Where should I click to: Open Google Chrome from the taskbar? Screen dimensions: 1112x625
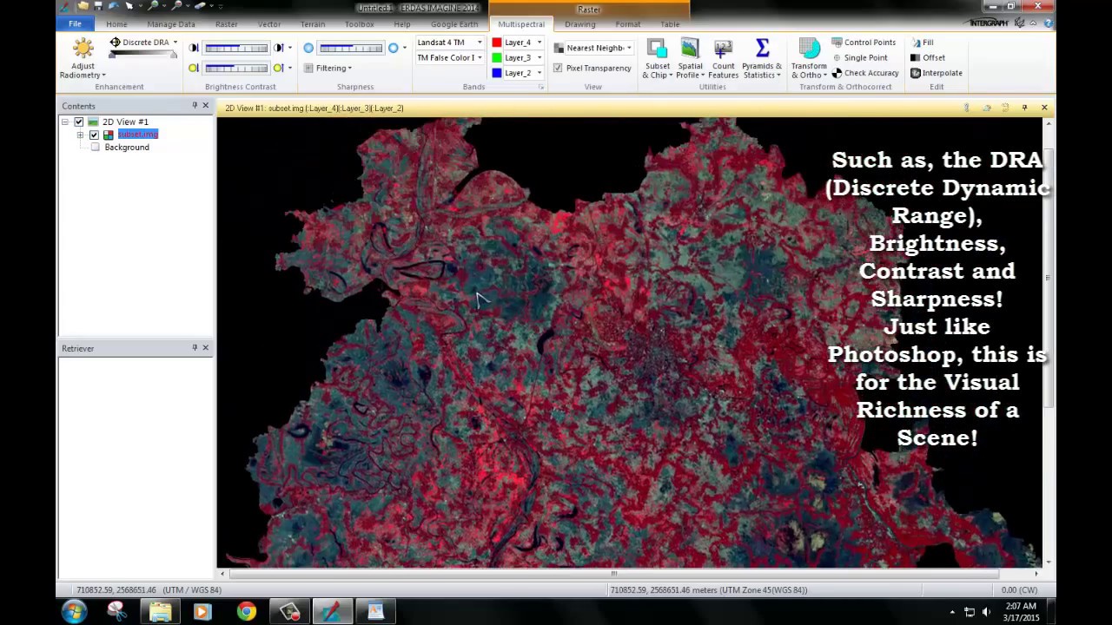point(247,612)
